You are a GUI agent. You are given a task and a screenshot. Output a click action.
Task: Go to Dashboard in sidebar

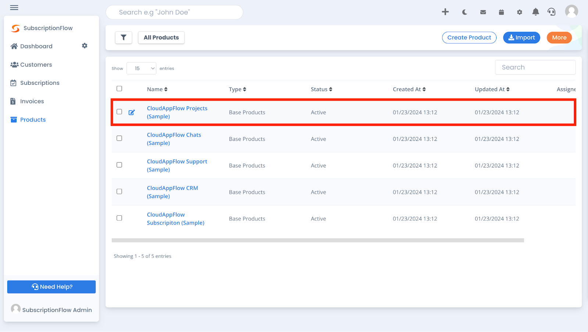pos(32,46)
